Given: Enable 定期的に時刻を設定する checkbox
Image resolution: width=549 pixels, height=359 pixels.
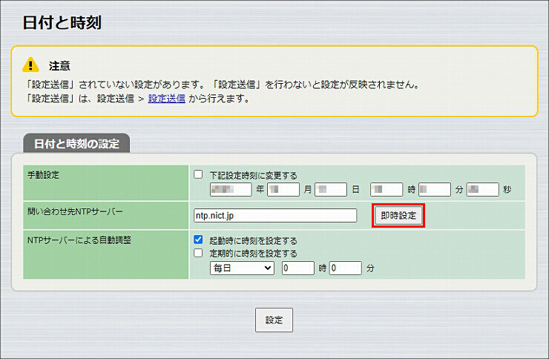Looking at the screenshot, I should [198, 253].
